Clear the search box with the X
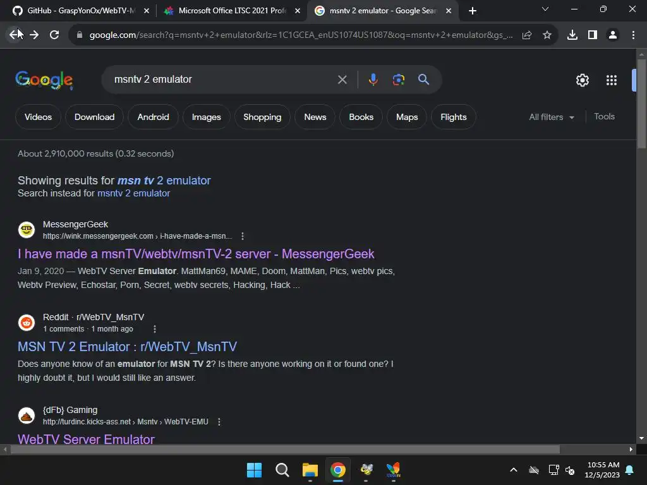The width and height of the screenshot is (647, 485). (x=342, y=80)
